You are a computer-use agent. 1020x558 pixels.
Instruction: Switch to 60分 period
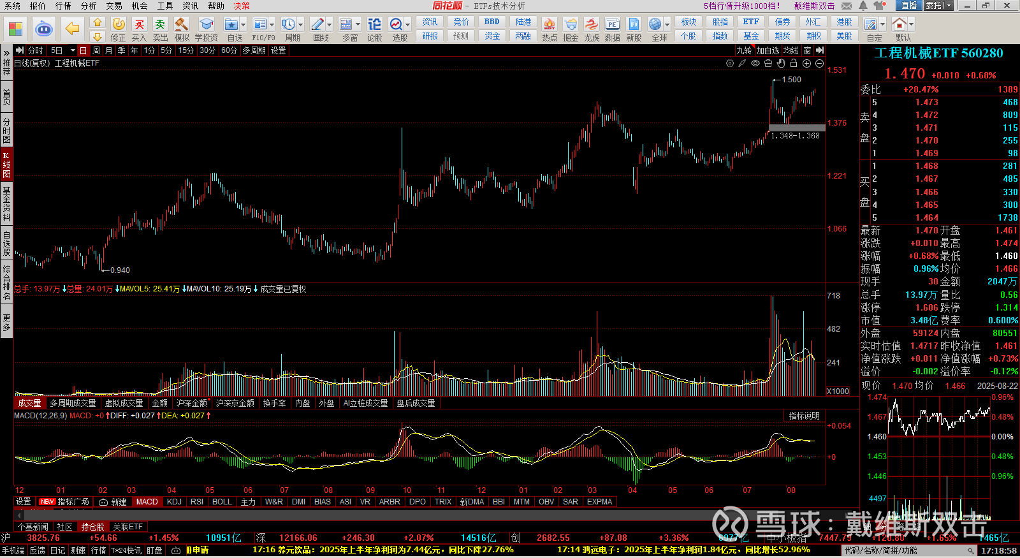tap(229, 50)
